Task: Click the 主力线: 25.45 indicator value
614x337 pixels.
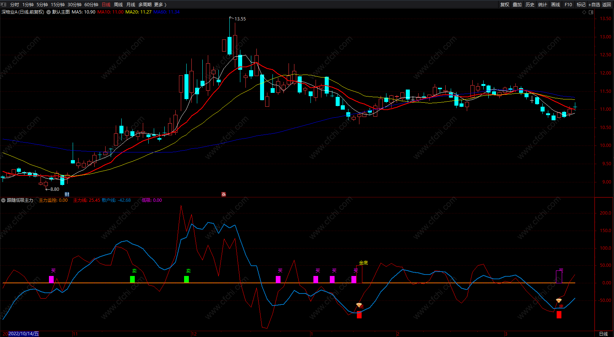Action: pos(87,200)
